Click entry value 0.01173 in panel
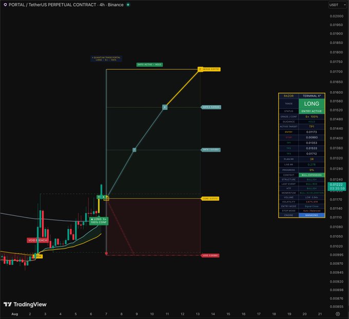 click(x=312, y=132)
